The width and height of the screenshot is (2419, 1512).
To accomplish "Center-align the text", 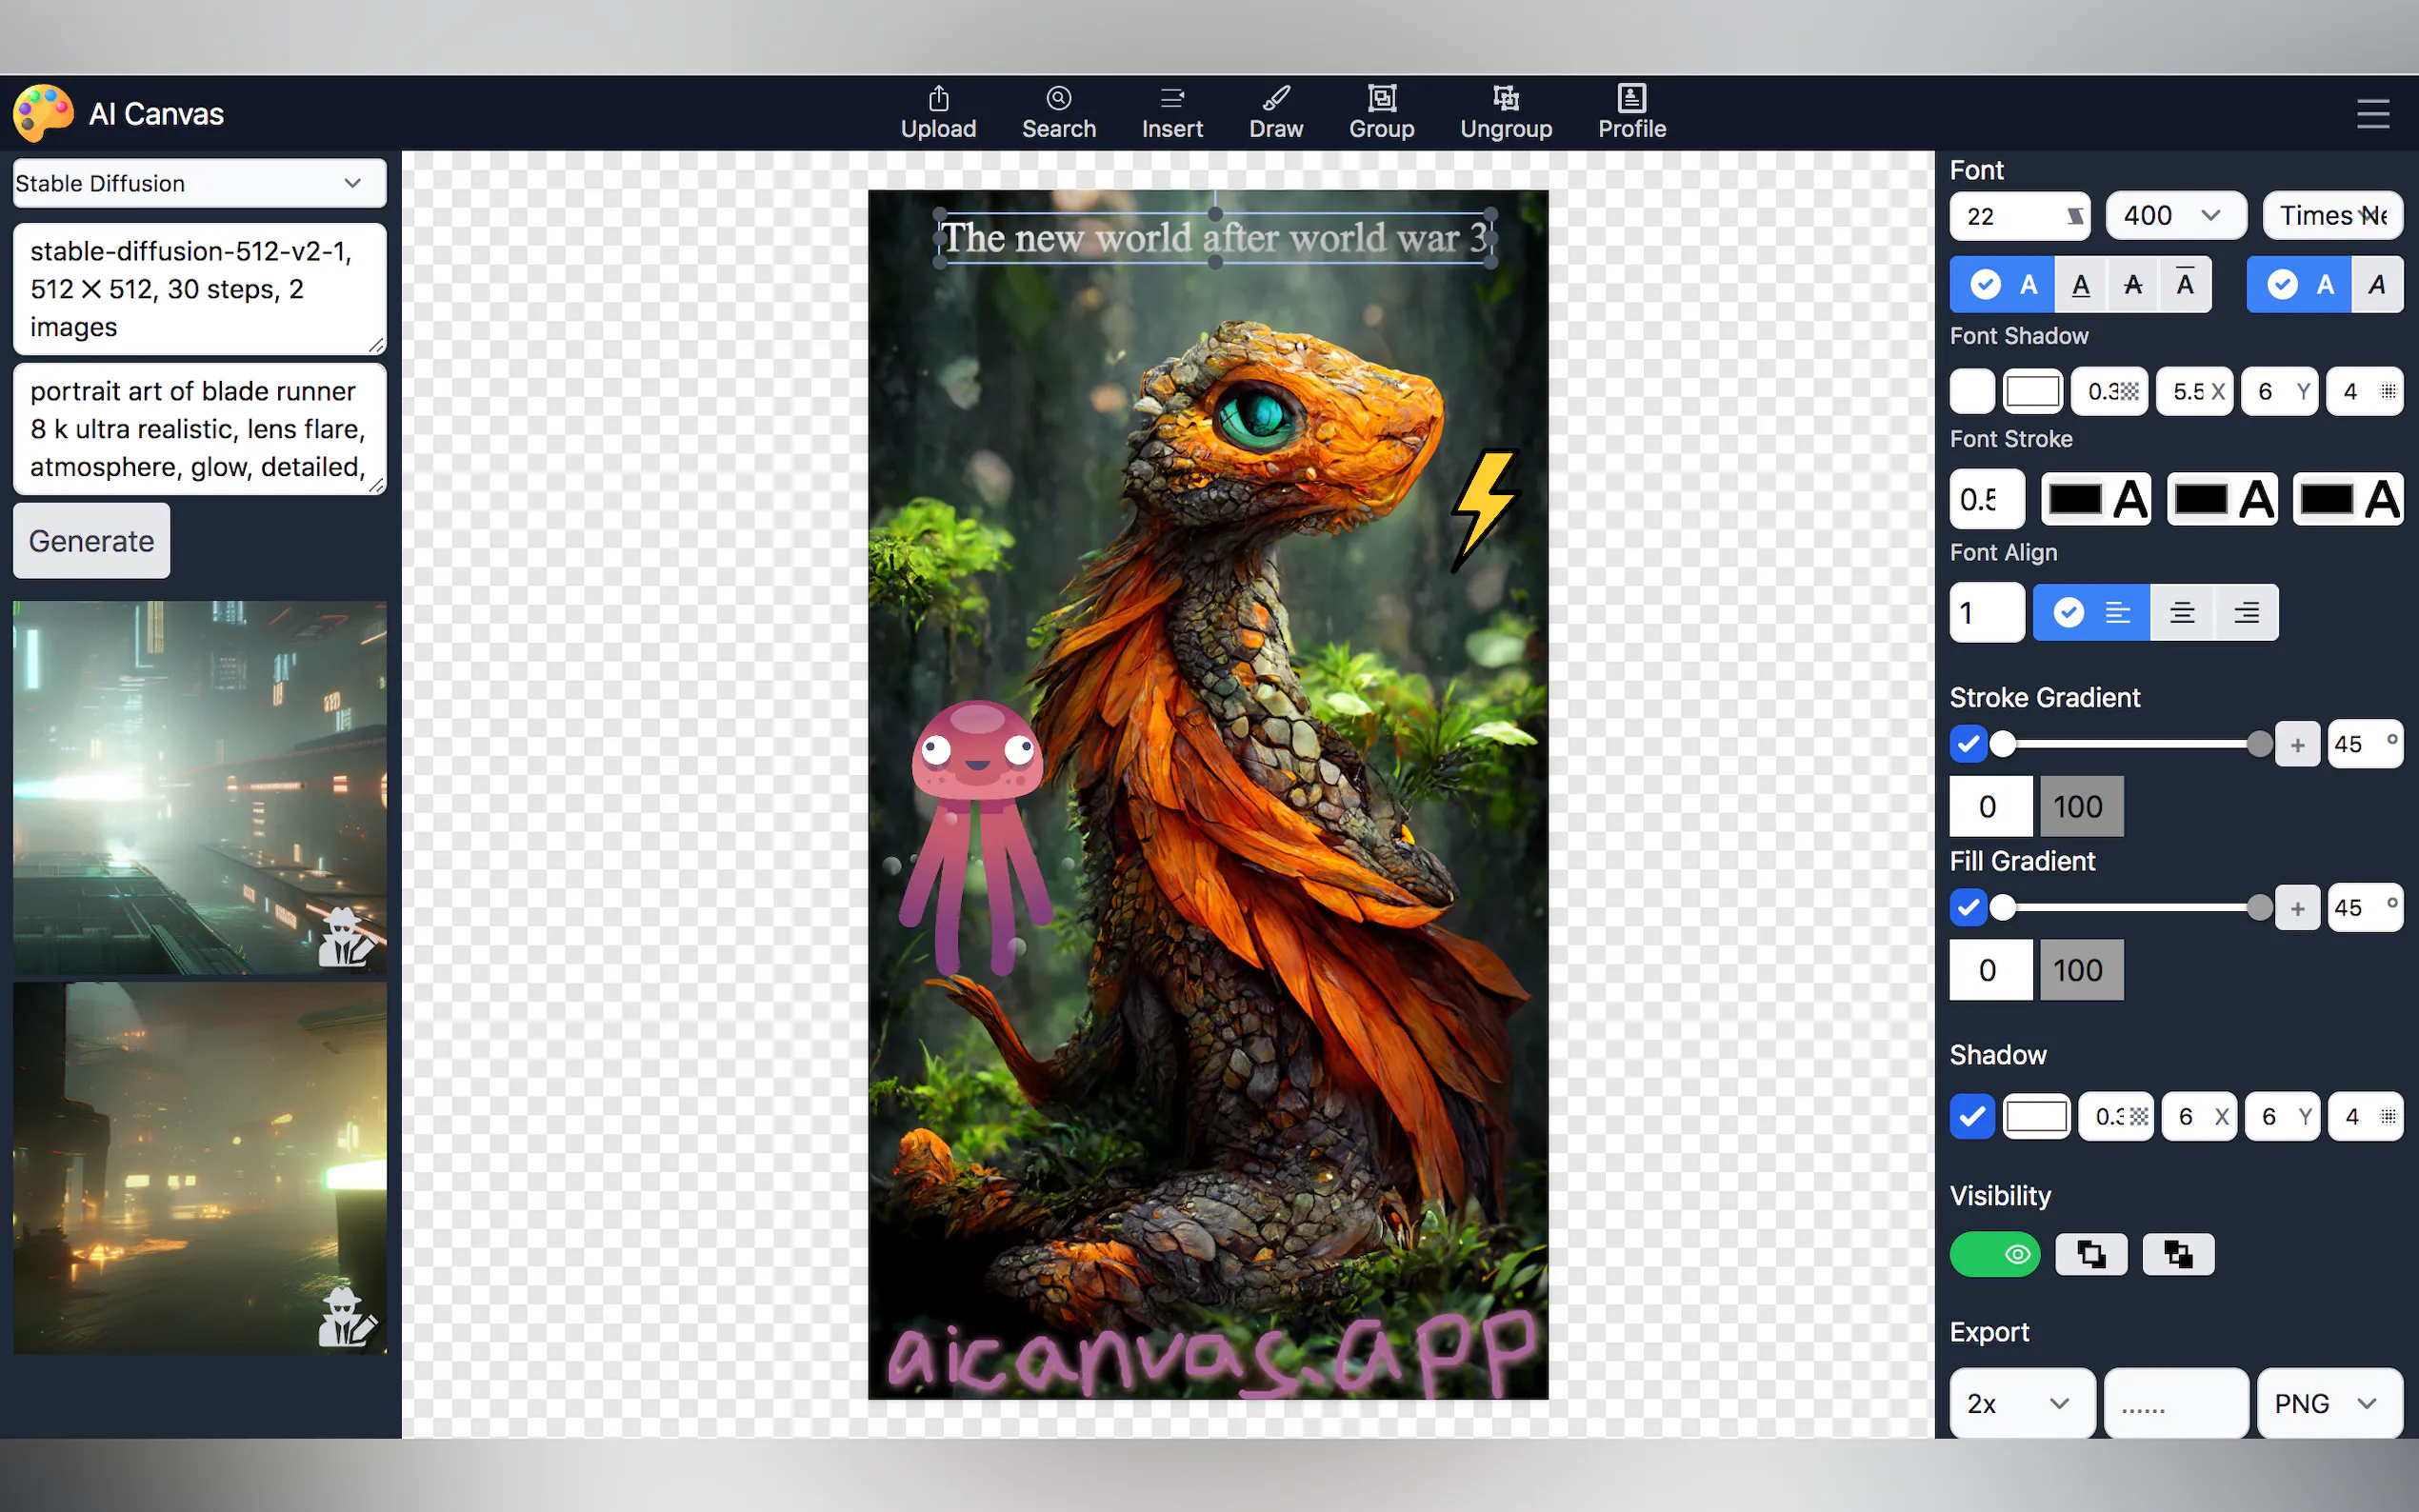I will click(2181, 612).
